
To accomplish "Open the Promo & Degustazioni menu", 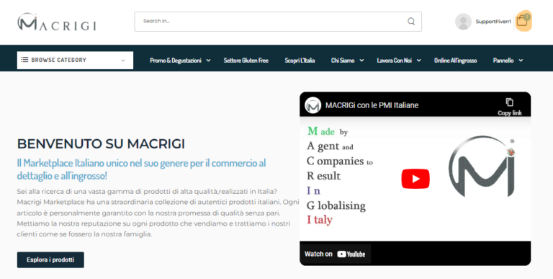I will point(176,61).
